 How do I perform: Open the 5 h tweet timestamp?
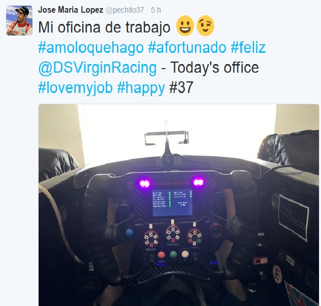click(156, 10)
